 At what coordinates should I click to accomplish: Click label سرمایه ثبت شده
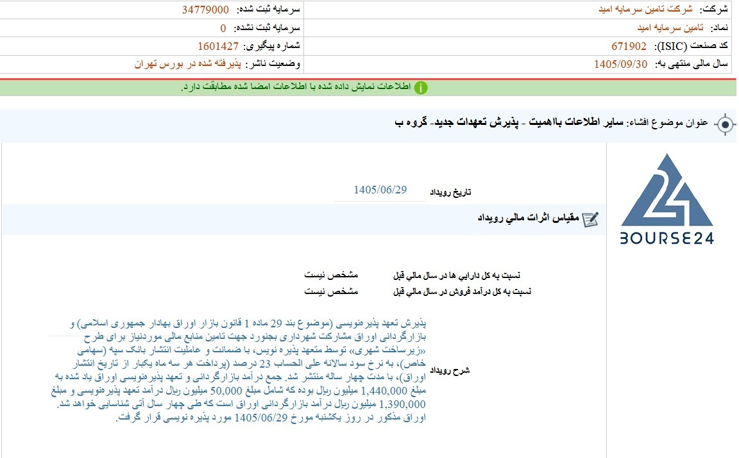tap(268, 10)
